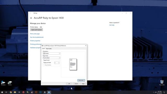Go back using the Settings back arrow

click(x=30, y=13)
